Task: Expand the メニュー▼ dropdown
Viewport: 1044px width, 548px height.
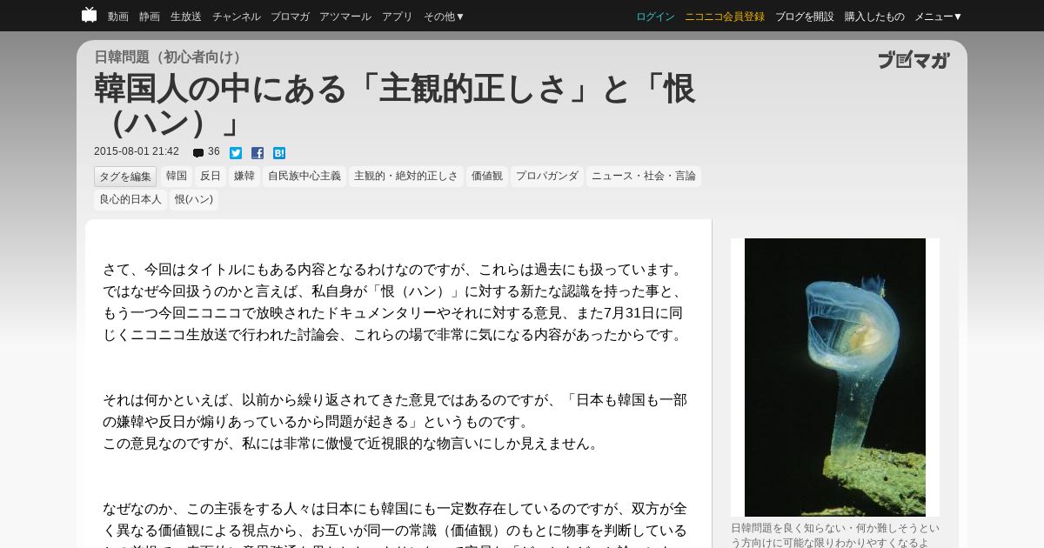Action: [x=939, y=17]
